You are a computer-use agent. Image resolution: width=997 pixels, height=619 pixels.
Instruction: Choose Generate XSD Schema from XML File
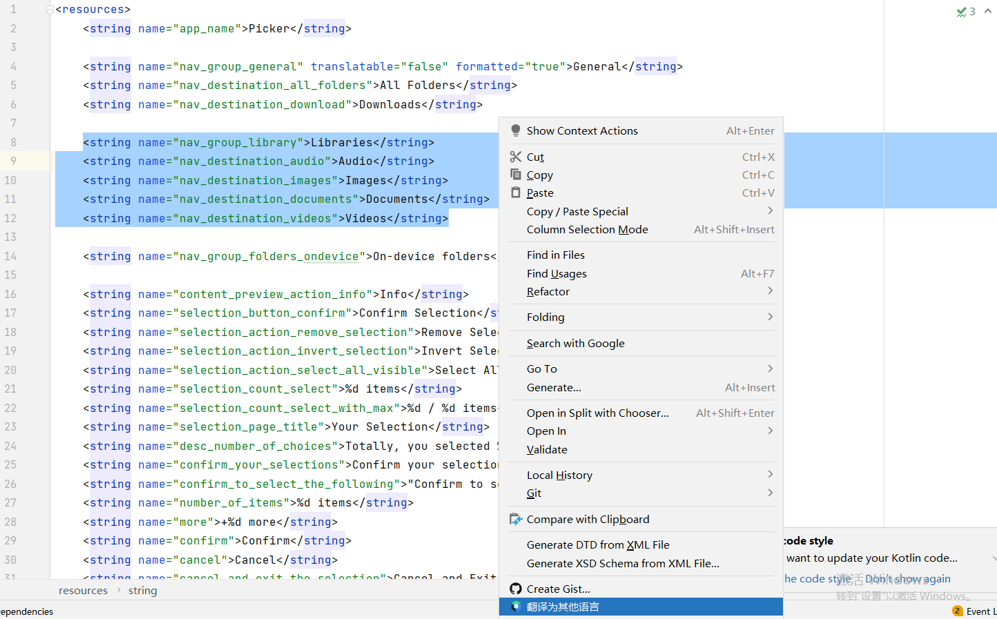[x=641, y=563]
